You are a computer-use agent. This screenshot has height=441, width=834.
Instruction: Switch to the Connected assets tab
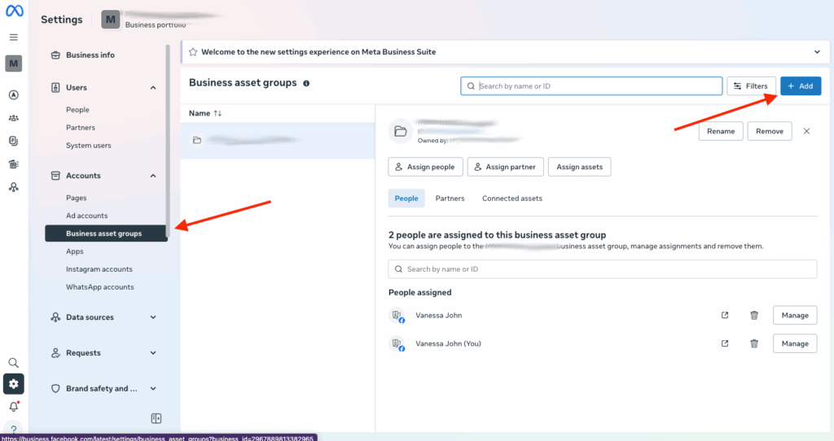(511, 199)
